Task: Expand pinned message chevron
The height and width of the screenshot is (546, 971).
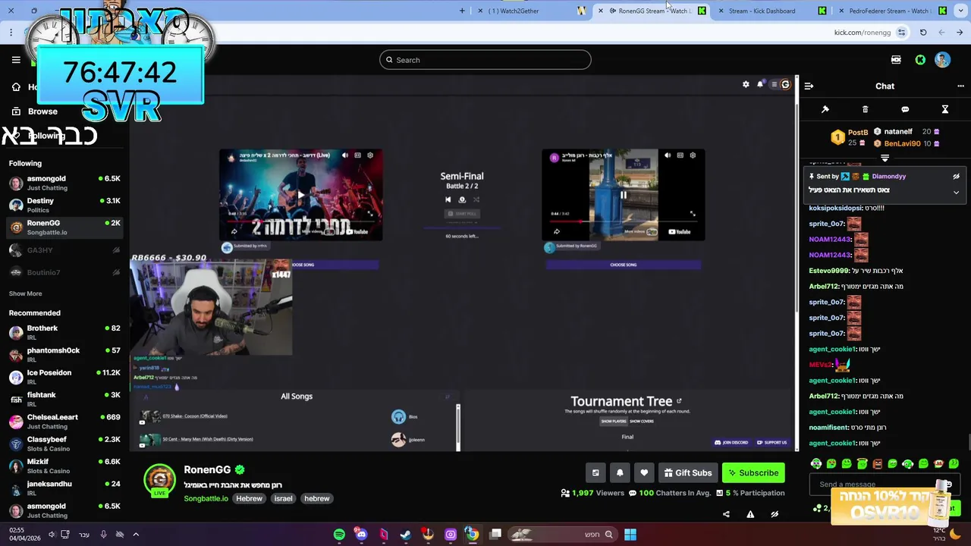Action: pos(956,193)
